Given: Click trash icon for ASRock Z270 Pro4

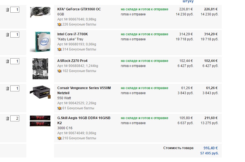Looking at the screenshot, I should (7, 61).
